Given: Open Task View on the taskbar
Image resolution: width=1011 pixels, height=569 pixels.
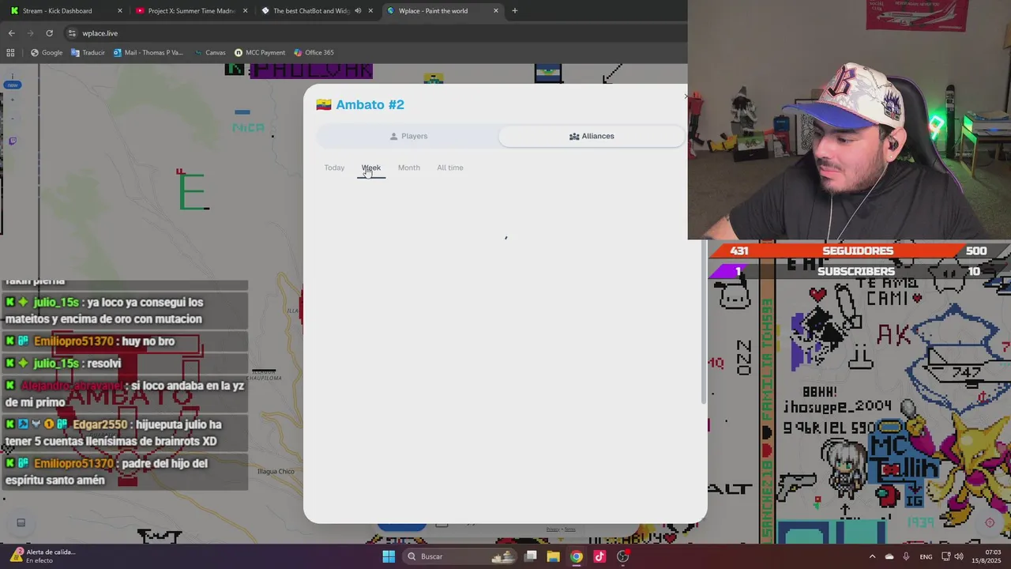Looking at the screenshot, I should [531, 556].
